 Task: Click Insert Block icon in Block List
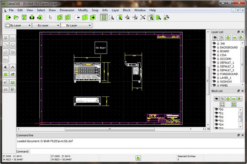click(234, 104)
